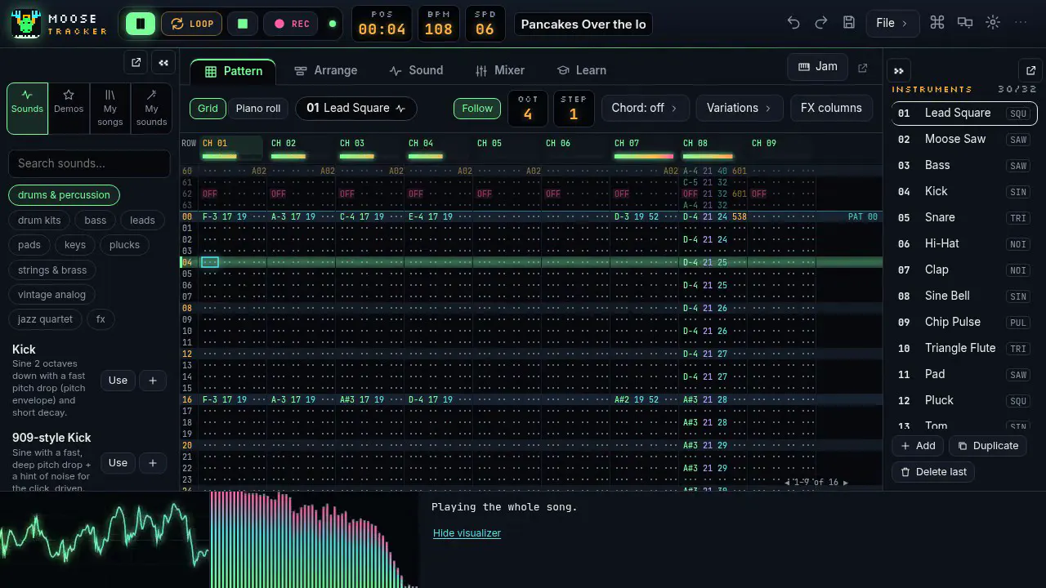Open the Chord: off options
This screenshot has width=1046, height=588.
tap(644, 108)
